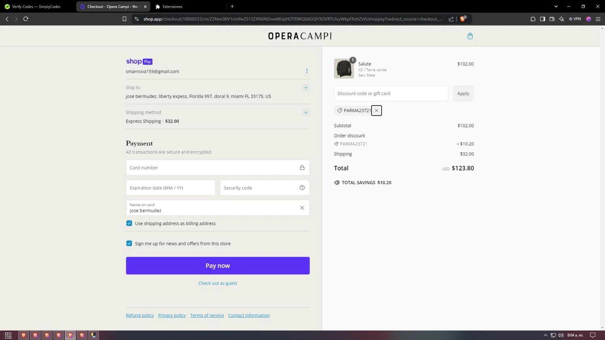This screenshot has height=340, width=605.
Task: Expand the Ship to address section
Action: 306,88
